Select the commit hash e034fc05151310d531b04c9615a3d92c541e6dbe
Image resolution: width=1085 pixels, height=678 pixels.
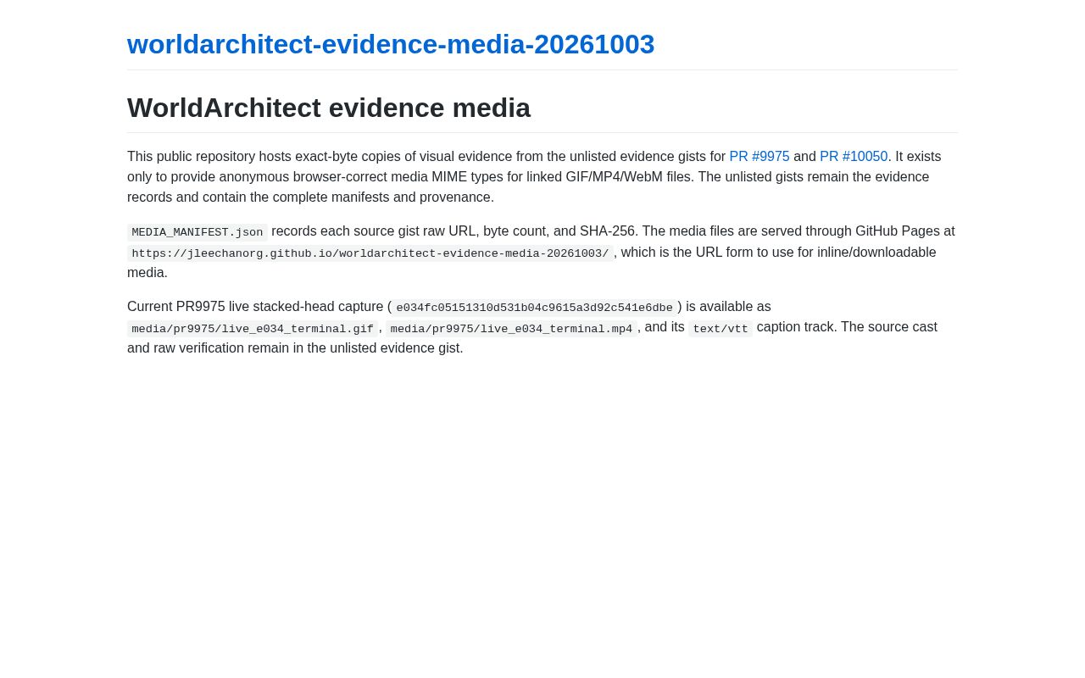(534, 308)
